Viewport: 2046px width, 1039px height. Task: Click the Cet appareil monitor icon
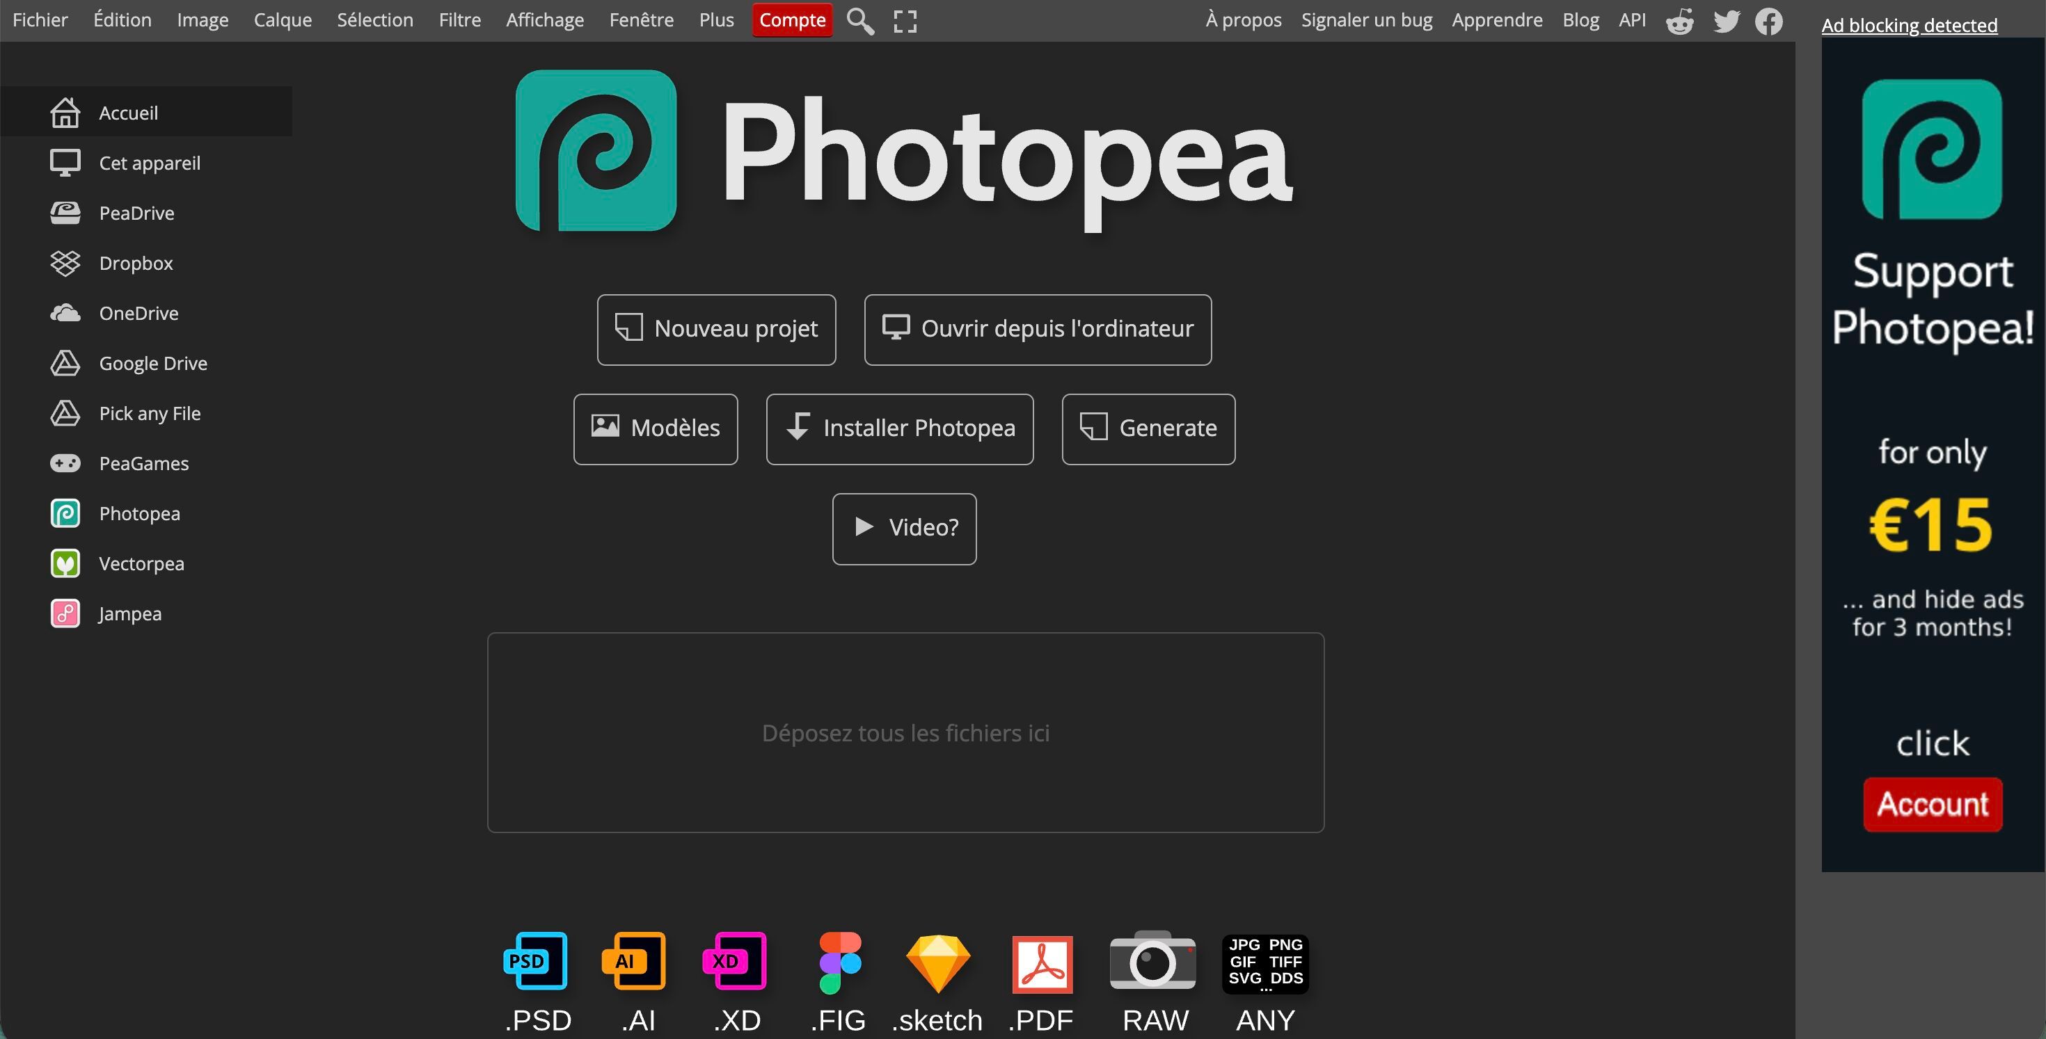65,163
